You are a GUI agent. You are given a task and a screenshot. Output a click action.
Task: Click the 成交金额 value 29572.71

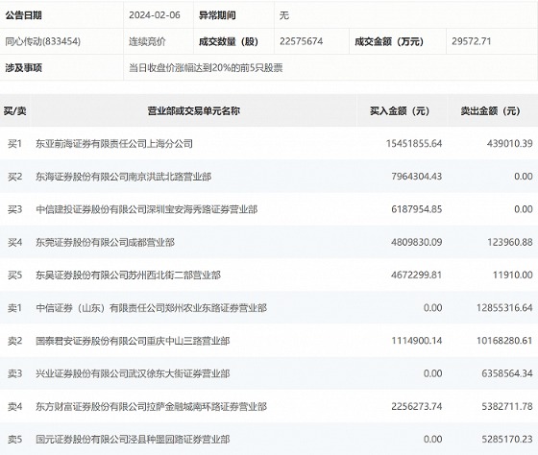point(472,41)
